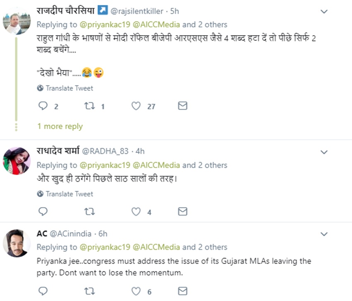Show the "1 more reply" thread
This screenshot has height=301, width=352.
tap(60, 127)
